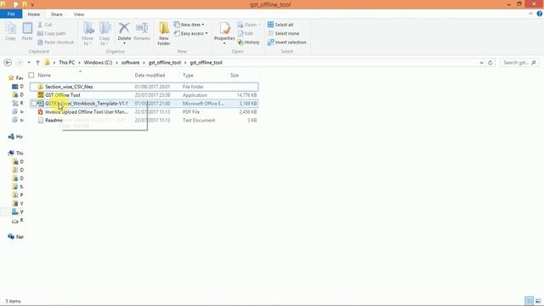Screen dimensions: 544x306
Task: Collapse the ribbon with the chevron
Action: click(x=530, y=14)
